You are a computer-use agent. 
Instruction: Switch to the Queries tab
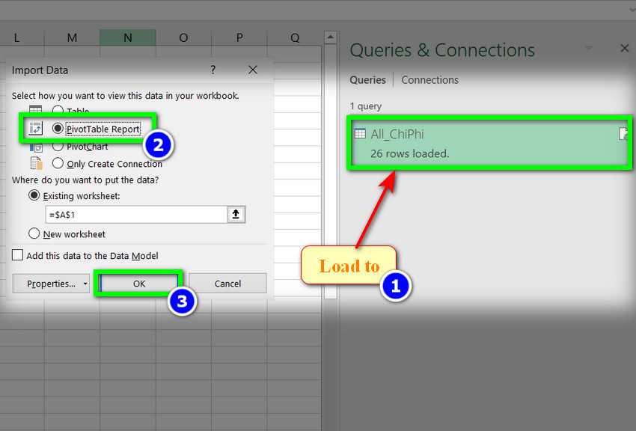[x=367, y=80]
